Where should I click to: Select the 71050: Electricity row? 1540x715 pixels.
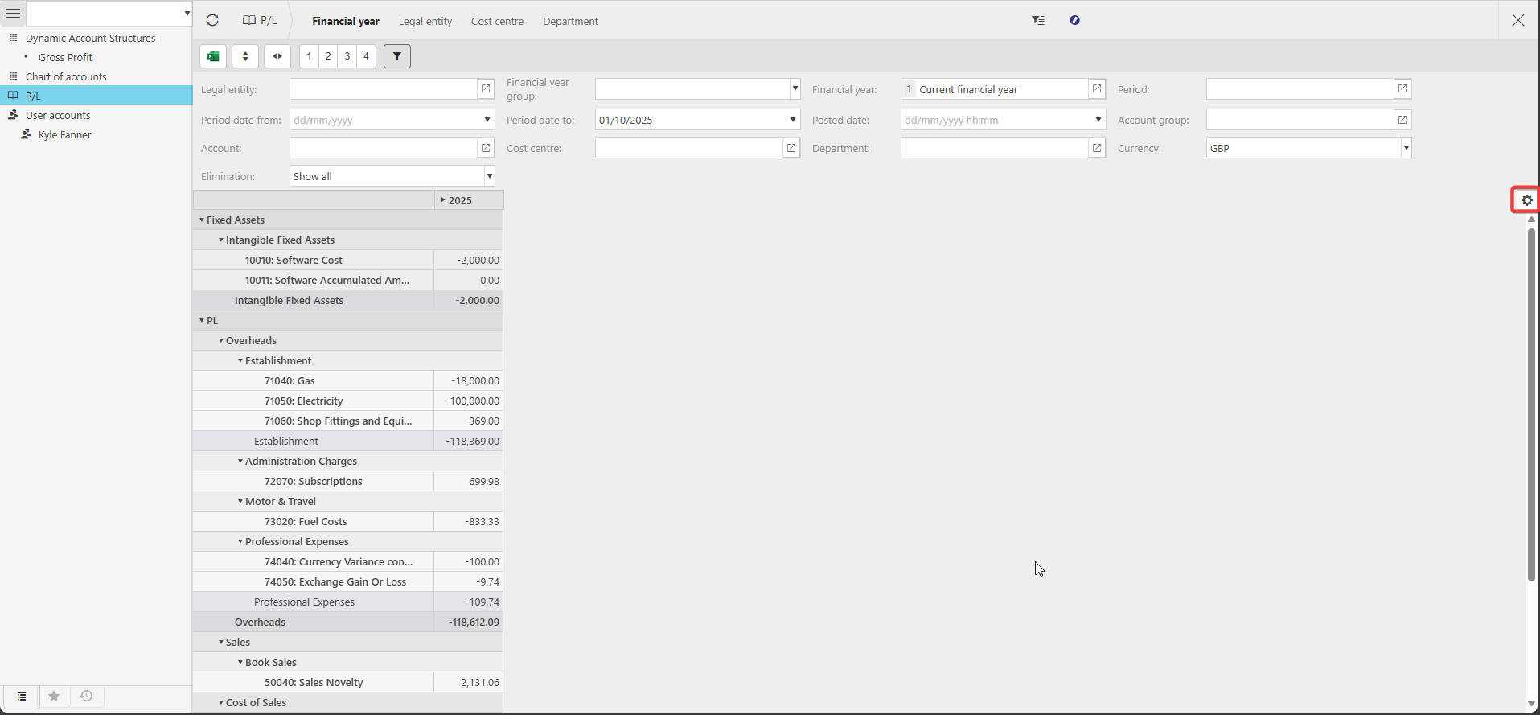(x=347, y=401)
